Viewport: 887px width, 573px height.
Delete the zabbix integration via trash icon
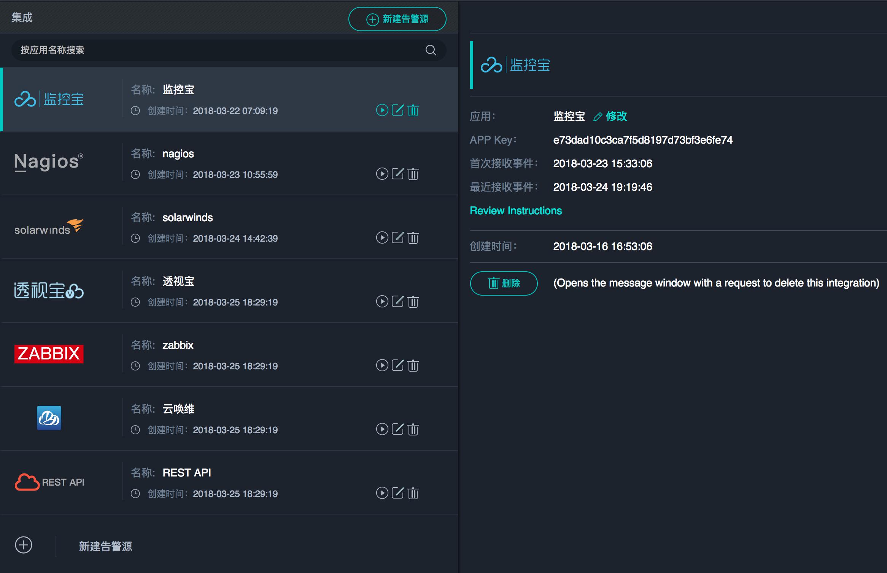413,366
